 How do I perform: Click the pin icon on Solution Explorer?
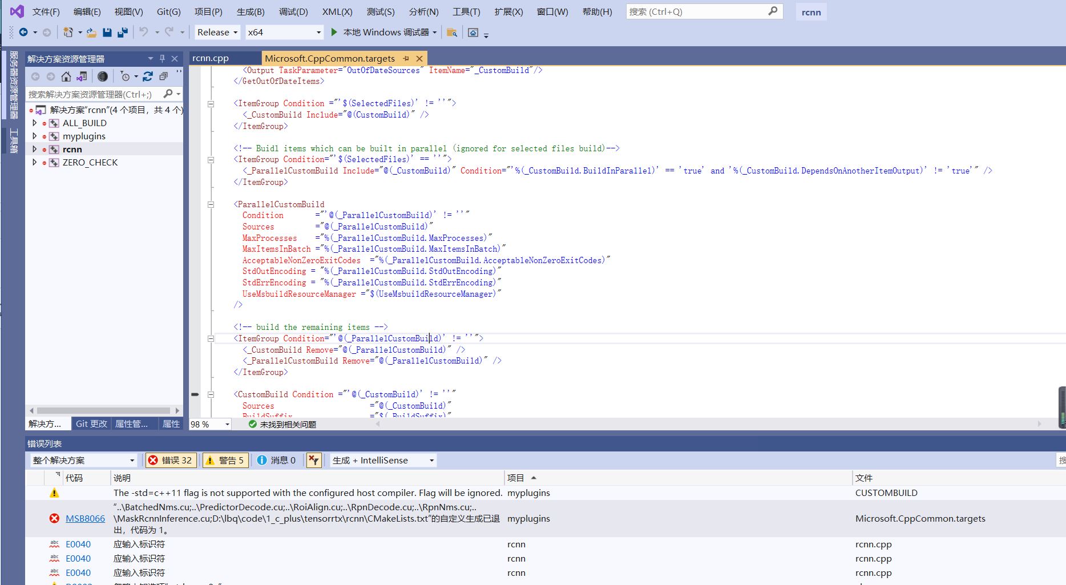[162, 58]
